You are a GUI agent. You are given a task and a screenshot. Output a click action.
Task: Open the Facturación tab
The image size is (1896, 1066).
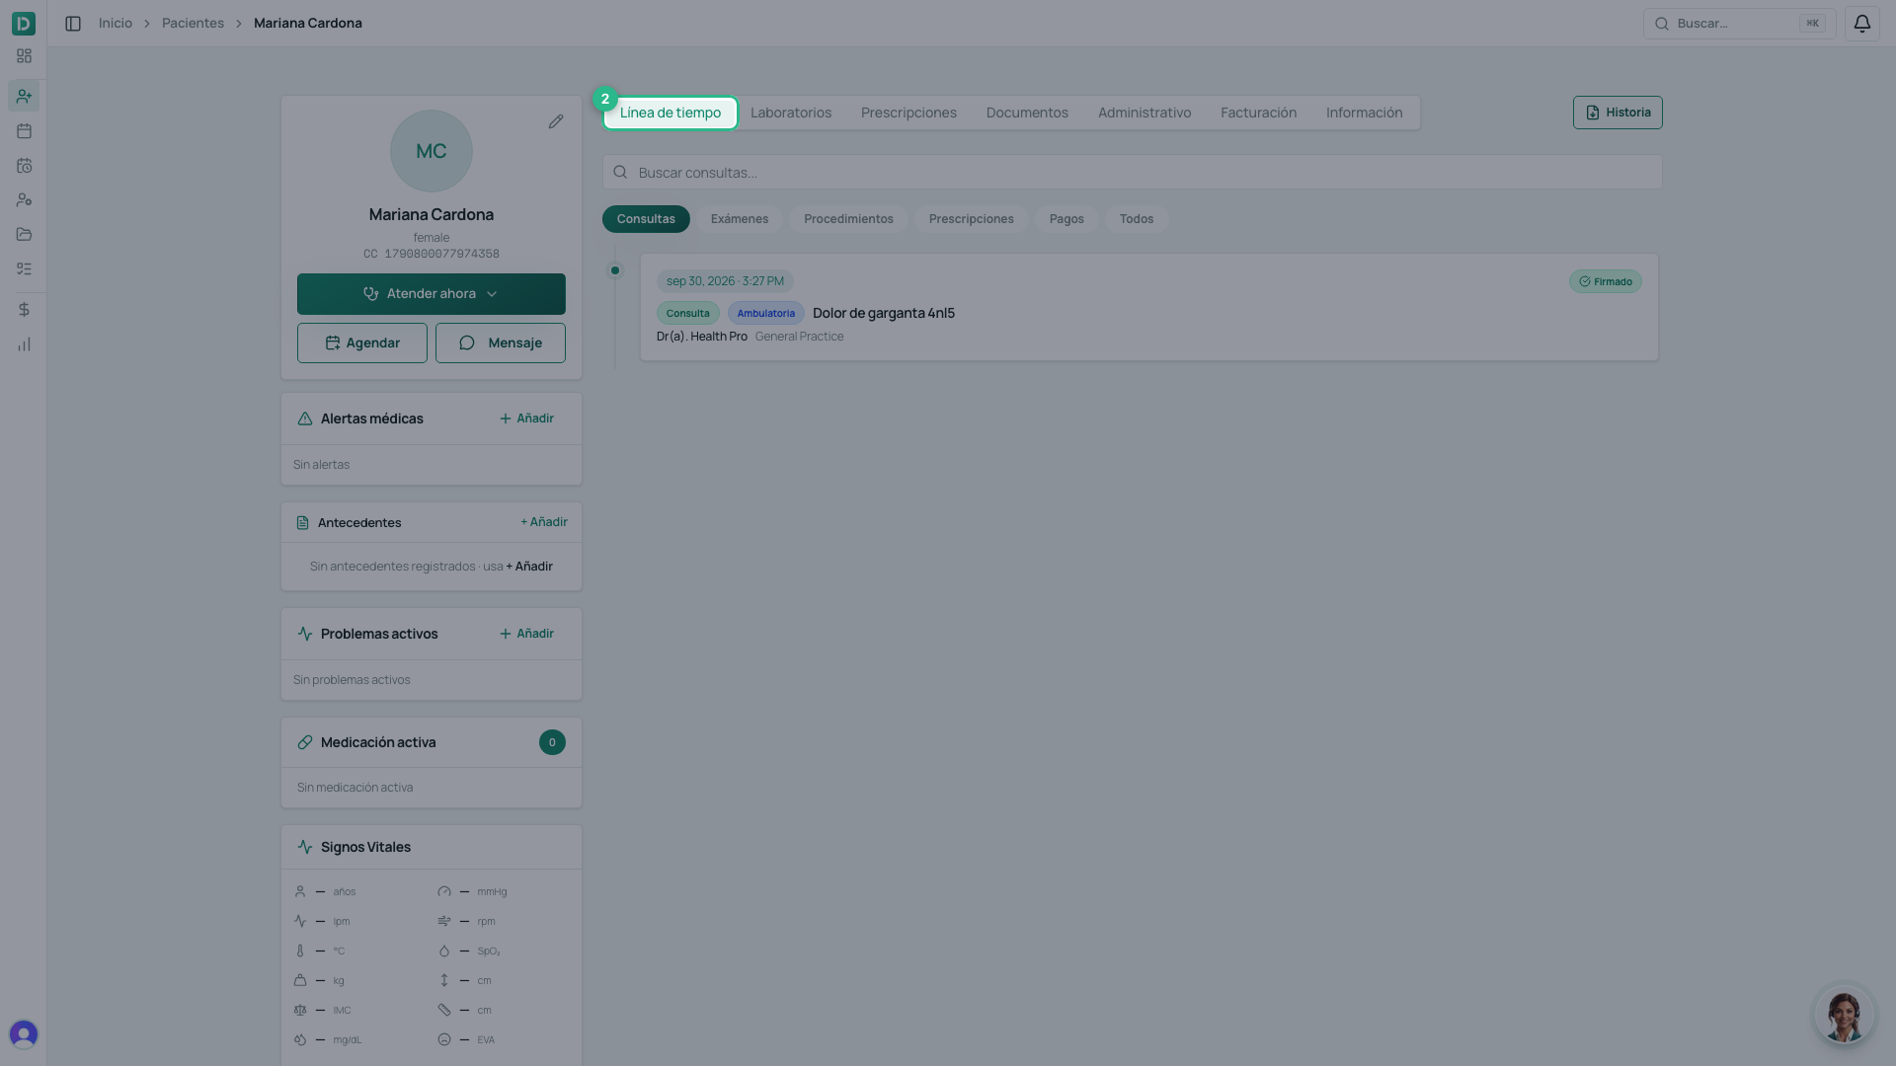1258,113
